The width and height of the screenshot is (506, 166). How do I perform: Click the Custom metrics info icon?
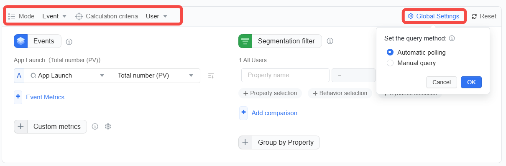[95, 126]
